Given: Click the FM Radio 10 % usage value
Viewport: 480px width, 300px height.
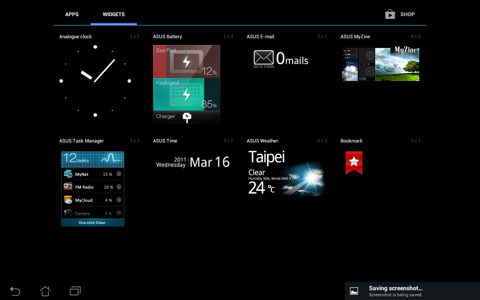Looking at the screenshot, I should (108, 187).
